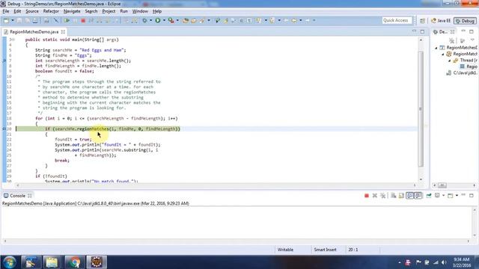Open the dropdown beside the Debug bug icon

[150, 20]
